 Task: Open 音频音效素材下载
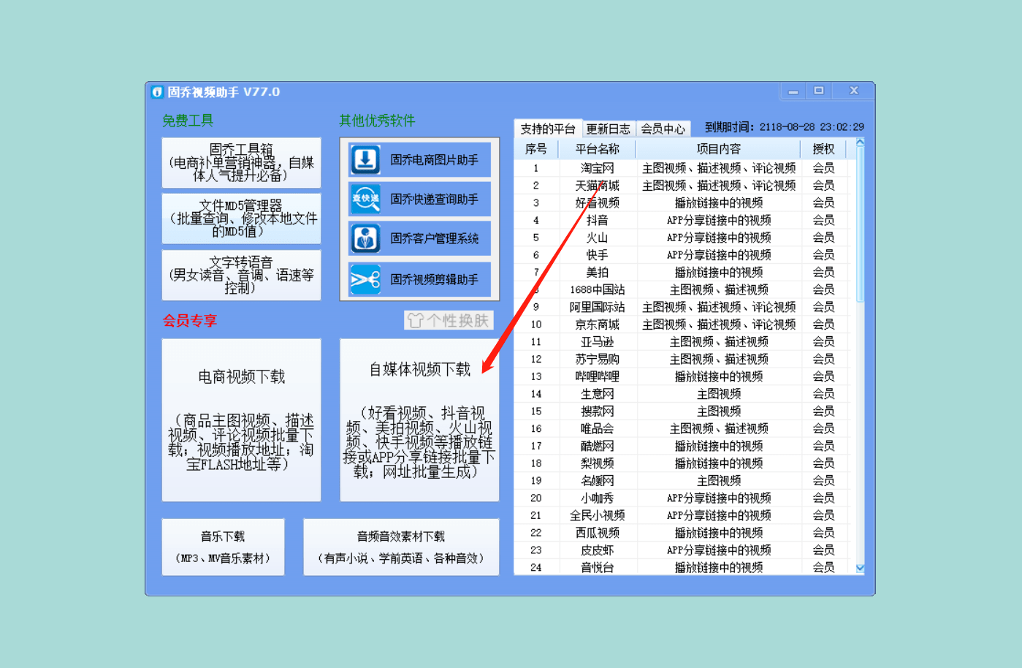pyautogui.click(x=400, y=546)
